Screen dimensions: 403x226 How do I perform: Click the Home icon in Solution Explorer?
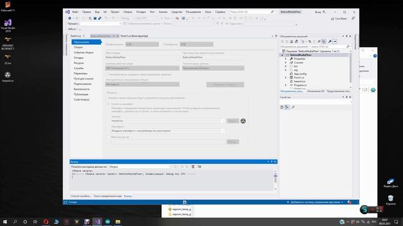292,41
